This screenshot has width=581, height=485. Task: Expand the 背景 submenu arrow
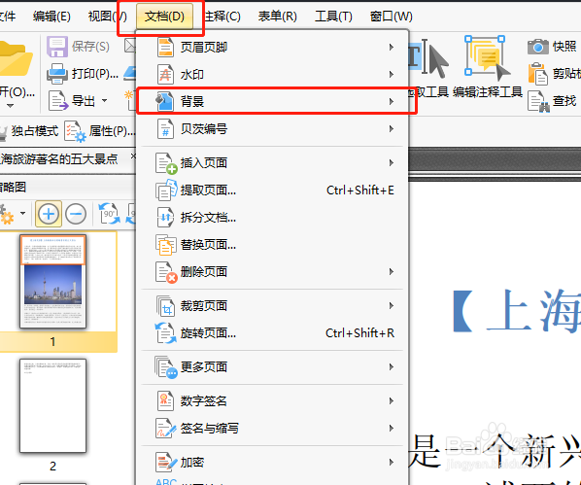pyautogui.click(x=392, y=101)
